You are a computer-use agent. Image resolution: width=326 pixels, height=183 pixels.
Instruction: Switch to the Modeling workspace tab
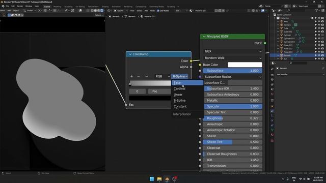click(x=58, y=7)
